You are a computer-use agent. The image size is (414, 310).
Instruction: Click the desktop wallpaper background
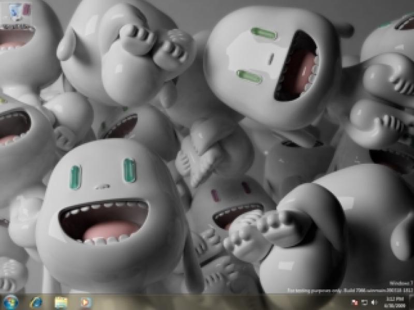click(207, 155)
